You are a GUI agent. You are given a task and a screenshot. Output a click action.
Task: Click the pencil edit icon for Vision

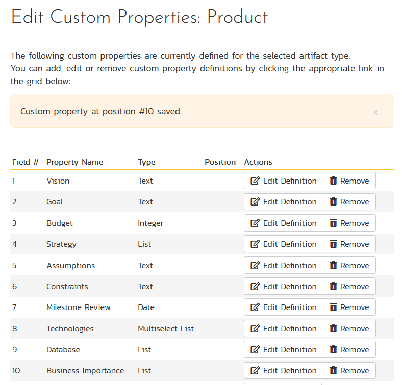[255, 181]
